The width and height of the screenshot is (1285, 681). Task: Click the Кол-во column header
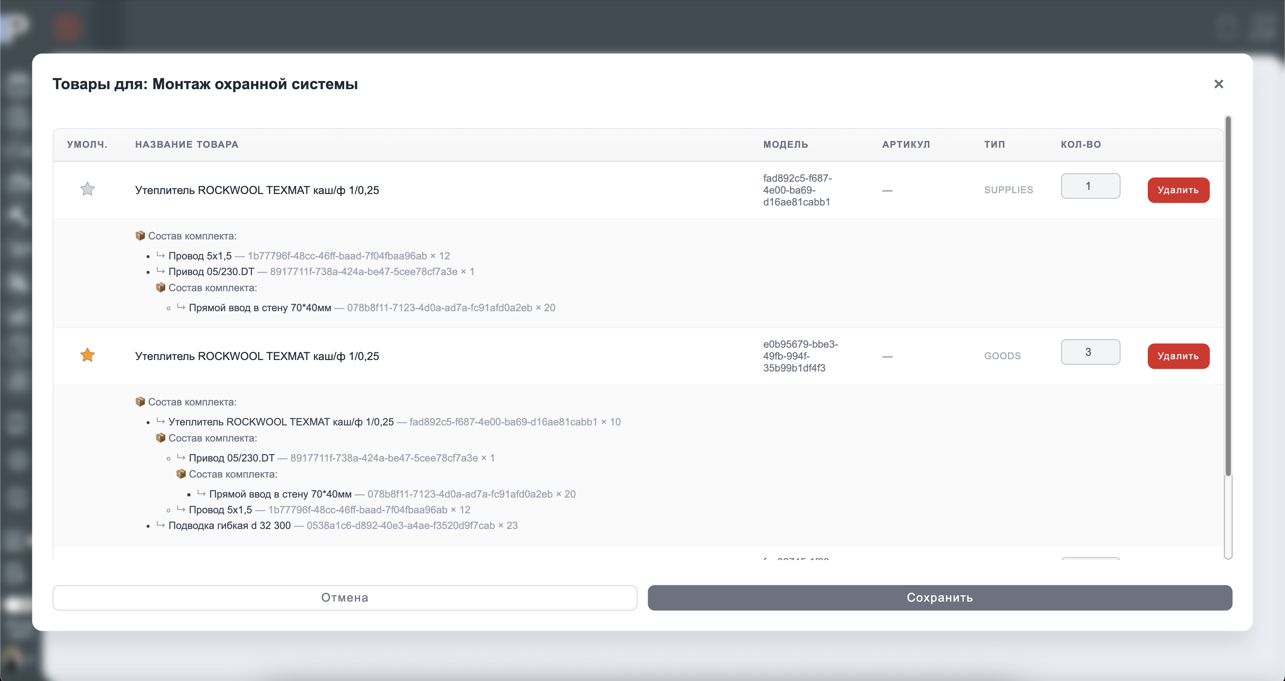tap(1081, 145)
